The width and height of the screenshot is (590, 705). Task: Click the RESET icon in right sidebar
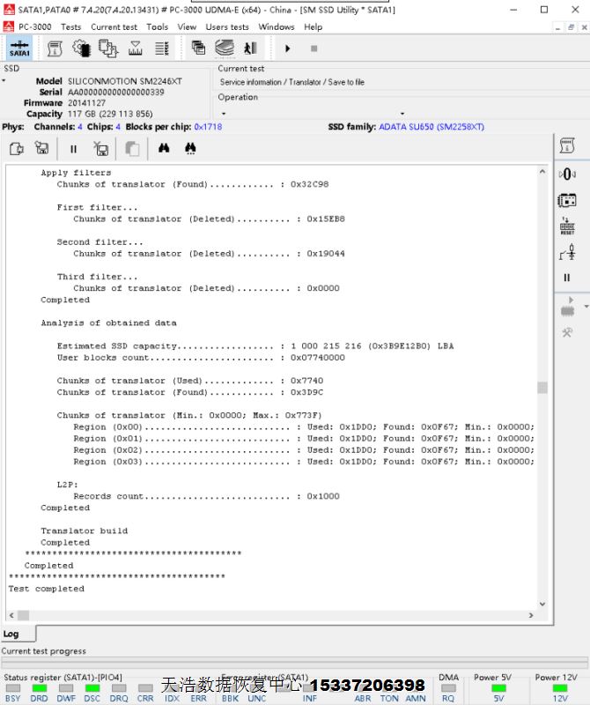[567, 227]
